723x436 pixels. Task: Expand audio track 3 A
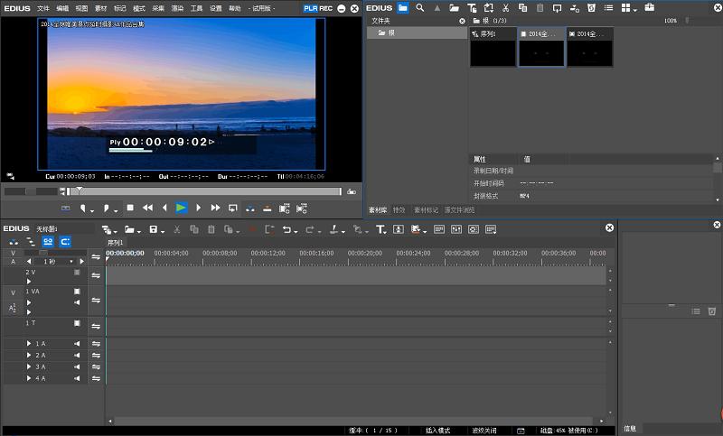click(x=30, y=367)
